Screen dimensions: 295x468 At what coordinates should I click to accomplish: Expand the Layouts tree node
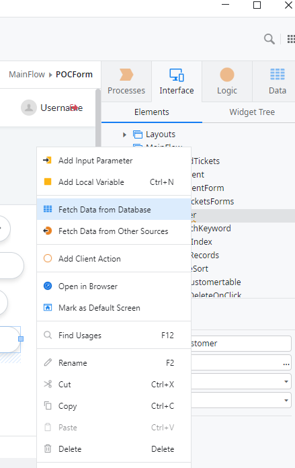[x=125, y=134]
